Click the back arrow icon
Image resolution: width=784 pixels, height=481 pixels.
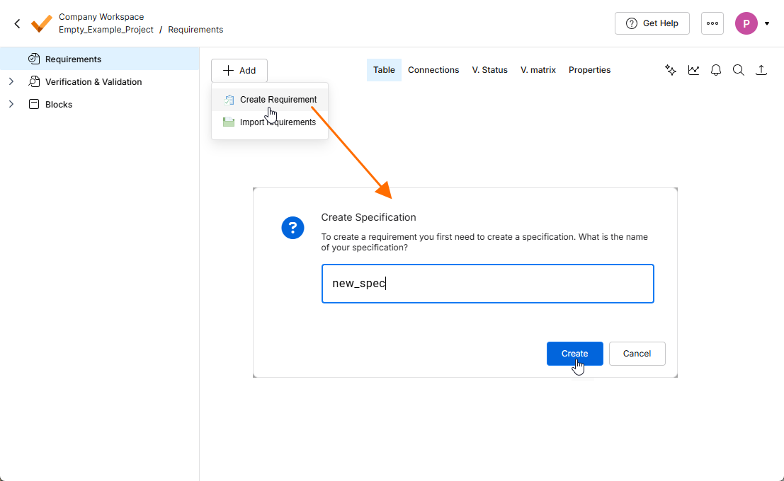pos(18,23)
